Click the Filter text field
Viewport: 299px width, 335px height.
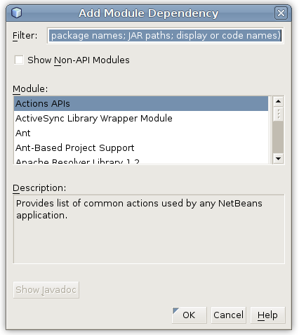[165, 36]
